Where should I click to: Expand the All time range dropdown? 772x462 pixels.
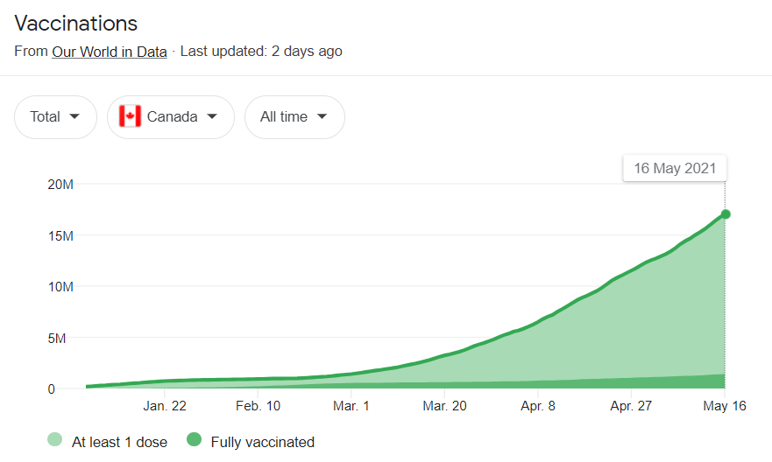click(x=294, y=117)
